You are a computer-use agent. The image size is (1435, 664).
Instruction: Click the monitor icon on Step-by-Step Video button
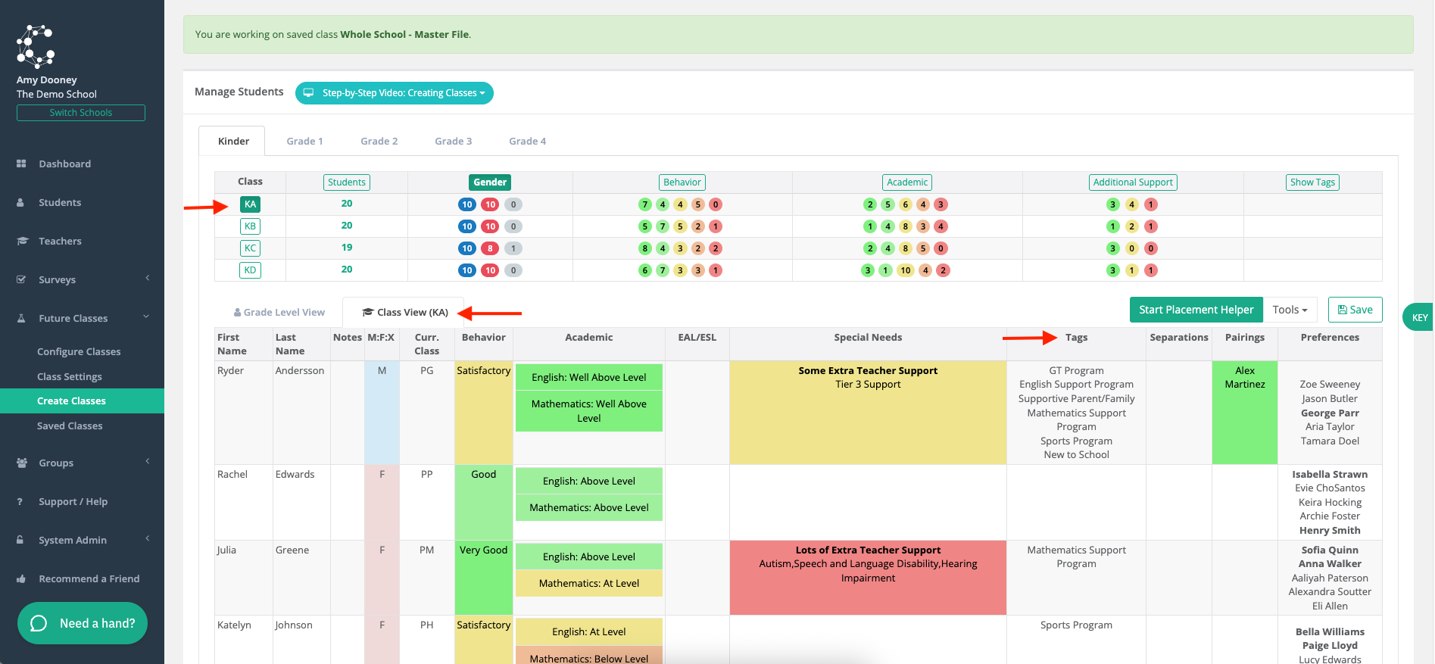pyautogui.click(x=308, y=93)
